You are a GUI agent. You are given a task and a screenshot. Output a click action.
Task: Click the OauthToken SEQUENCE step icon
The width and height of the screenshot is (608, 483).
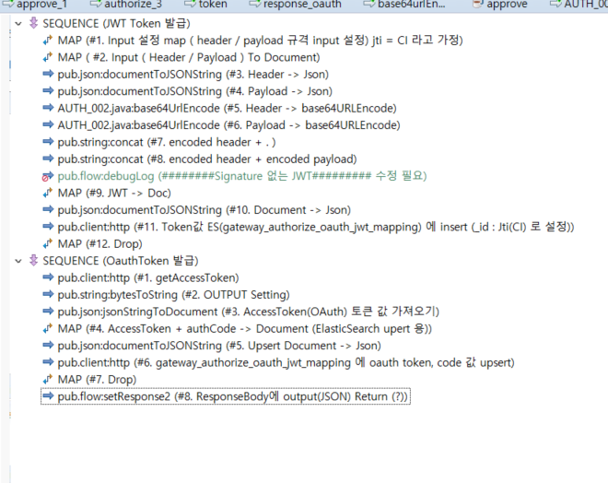pyautogui.click(x=34, y=261)
